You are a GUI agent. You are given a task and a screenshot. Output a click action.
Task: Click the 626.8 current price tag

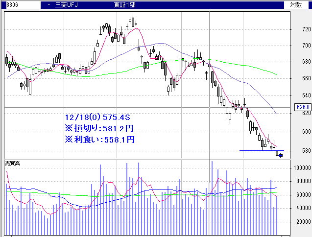click(303, 107)
